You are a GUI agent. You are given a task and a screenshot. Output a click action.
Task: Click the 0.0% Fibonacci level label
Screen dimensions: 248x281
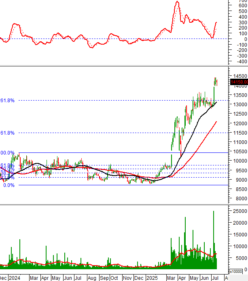pyautogui.click(x=9, y=185)
